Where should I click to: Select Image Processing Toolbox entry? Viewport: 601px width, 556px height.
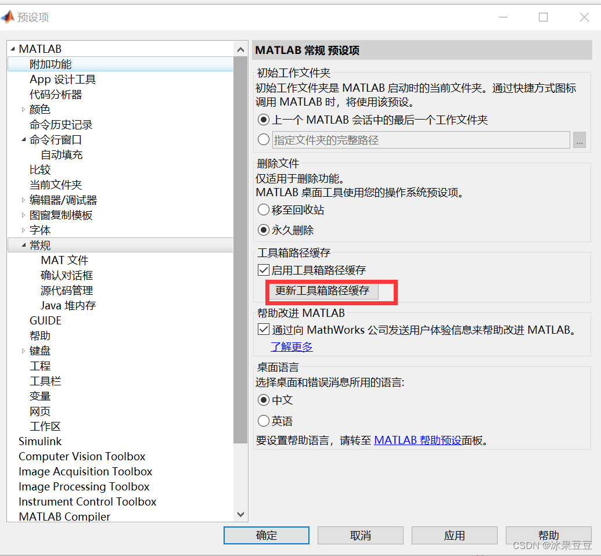[x=84, y=486]
